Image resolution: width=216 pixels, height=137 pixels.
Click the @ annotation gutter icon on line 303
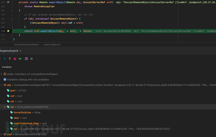point(8,2)
